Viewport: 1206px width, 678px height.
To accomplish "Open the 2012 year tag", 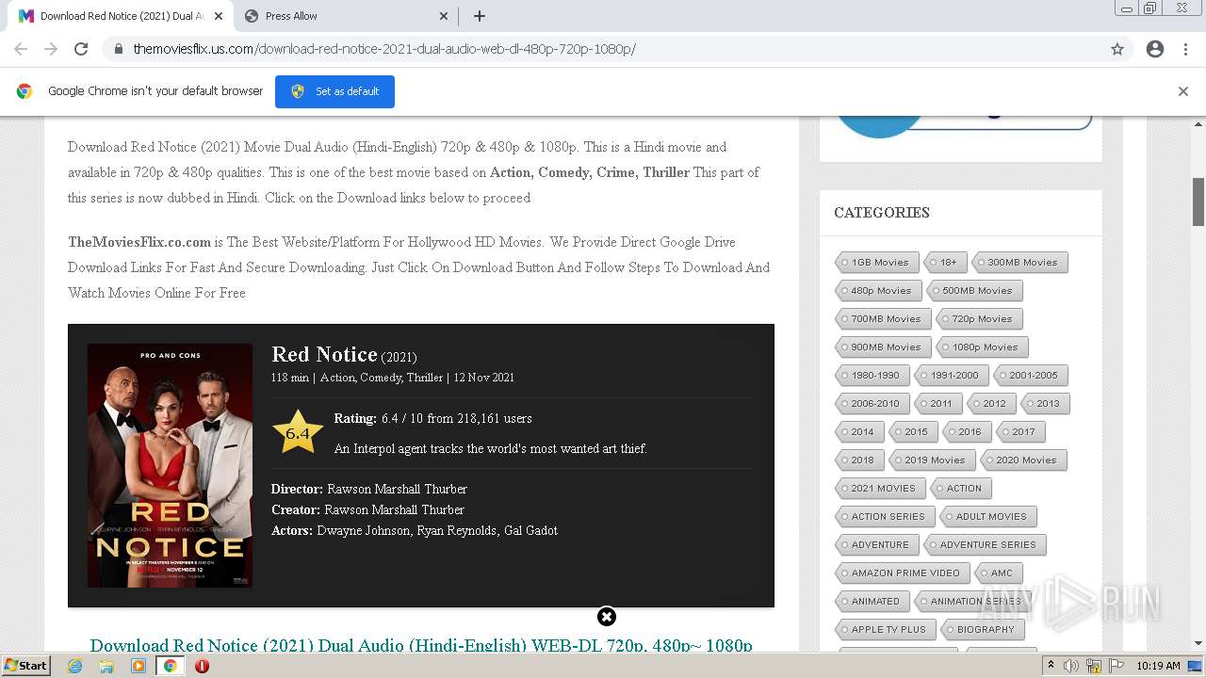I will coord(989,404).
